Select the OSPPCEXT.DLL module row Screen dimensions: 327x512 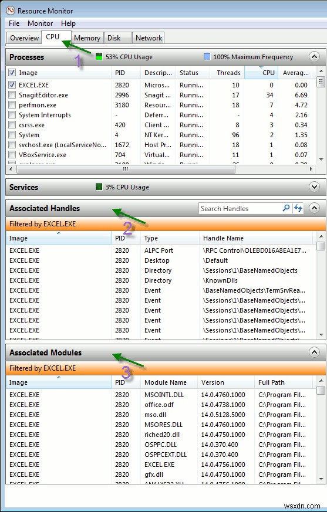click(159, 454)
